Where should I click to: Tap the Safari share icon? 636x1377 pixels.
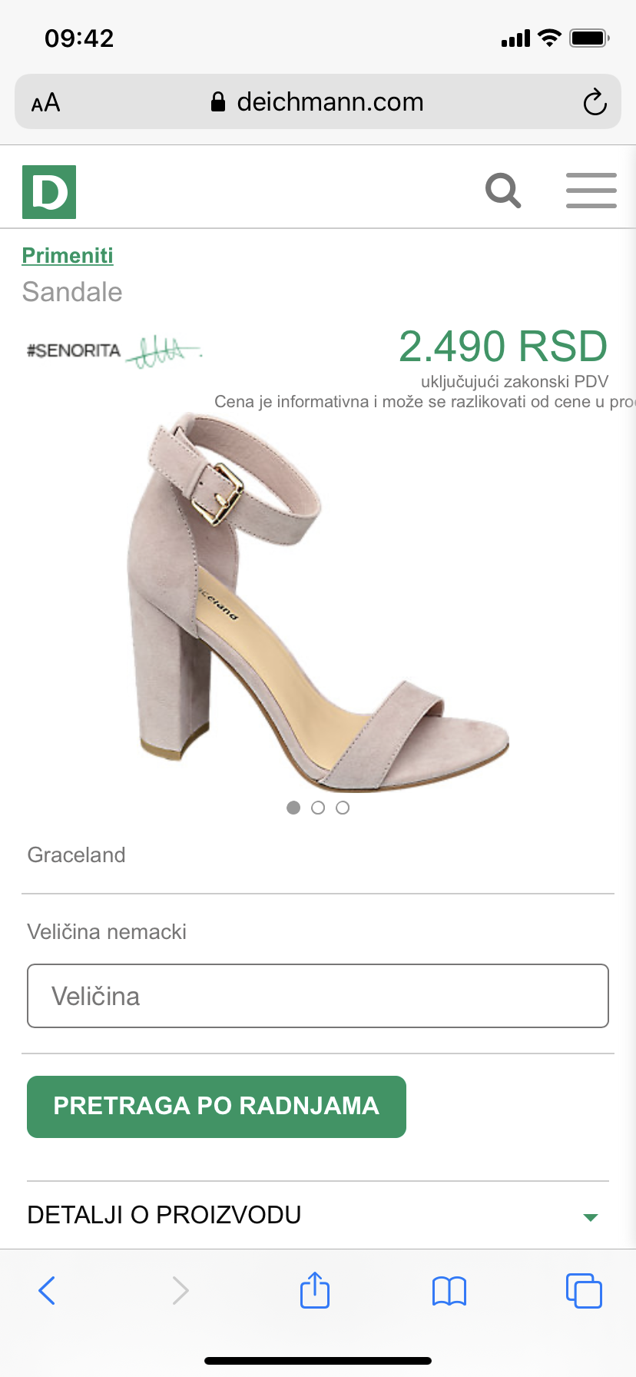point(315,1289)
